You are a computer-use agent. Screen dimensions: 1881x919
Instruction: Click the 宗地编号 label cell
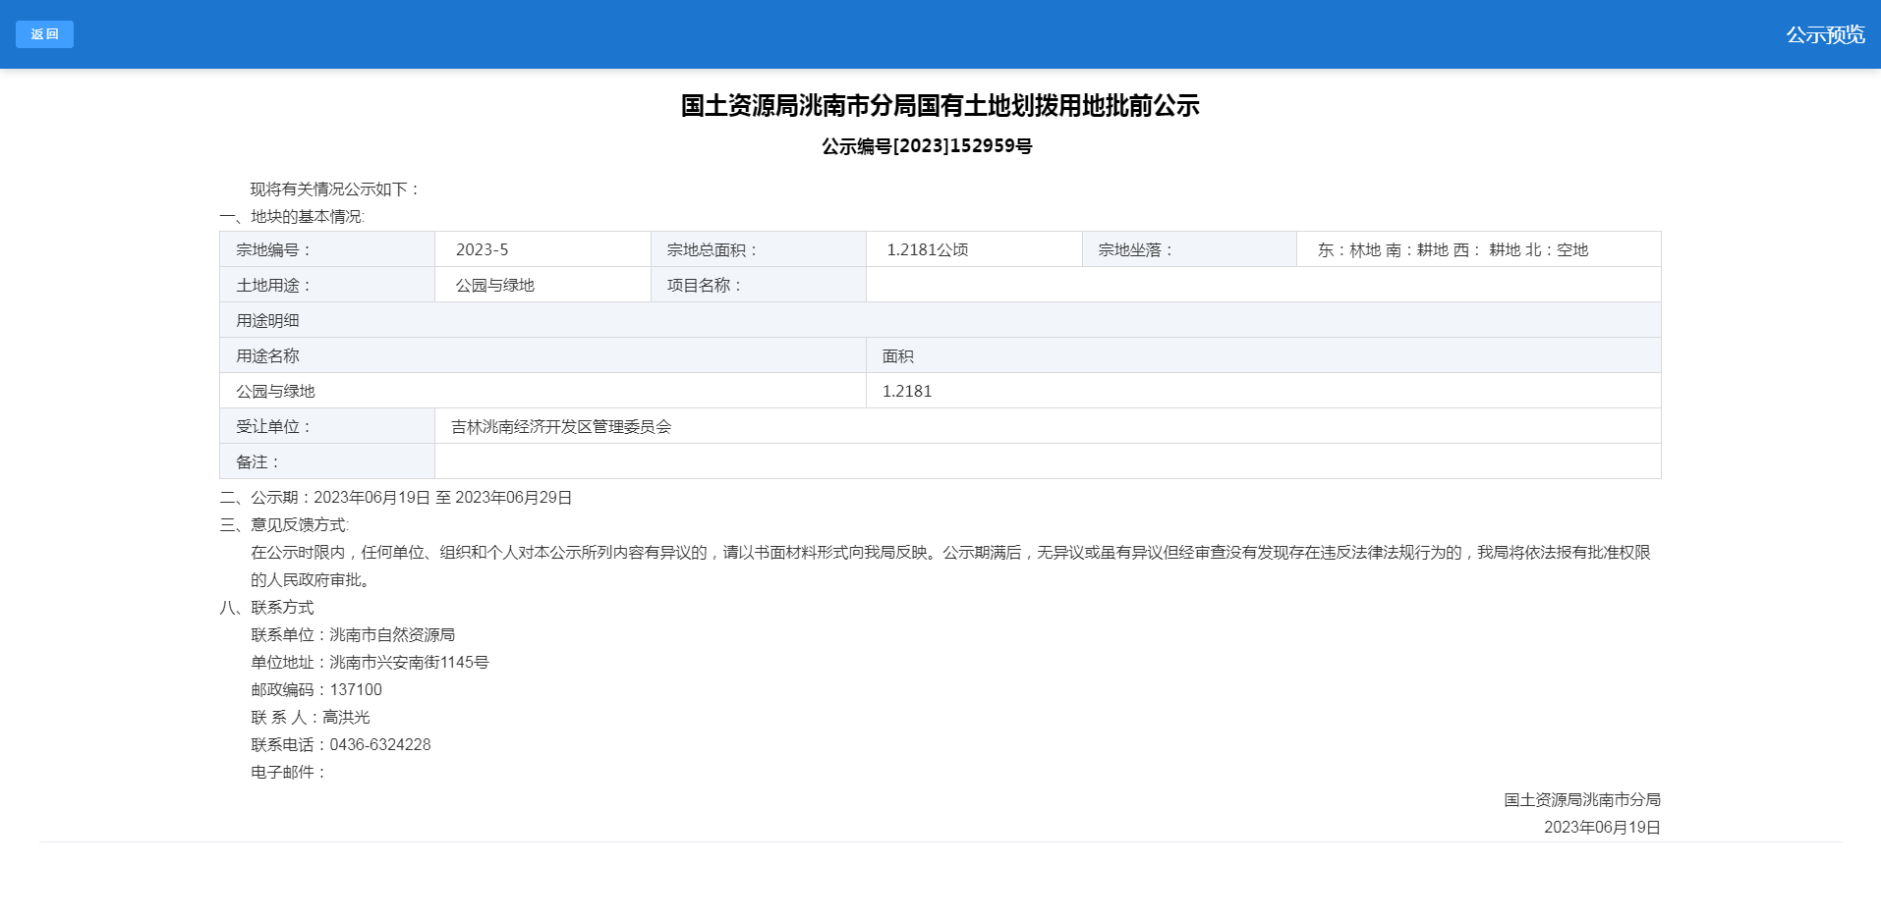coord(327,249)
